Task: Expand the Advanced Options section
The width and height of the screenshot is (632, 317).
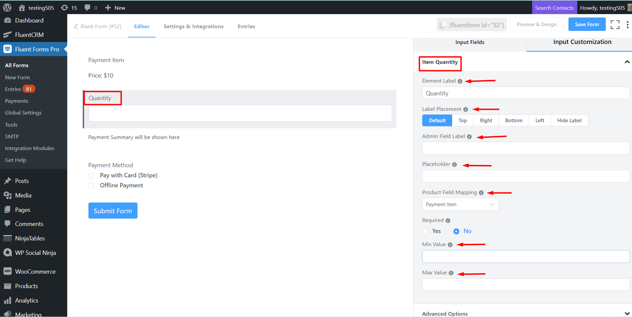Action: [x=627, y=313]
